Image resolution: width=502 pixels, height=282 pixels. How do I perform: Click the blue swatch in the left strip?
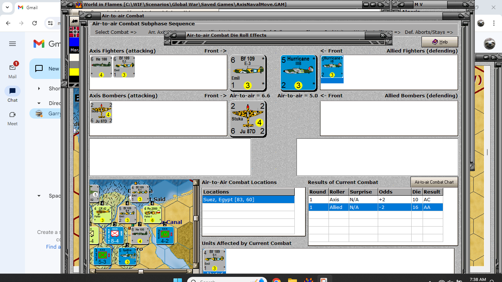click(x=74, y=42)
